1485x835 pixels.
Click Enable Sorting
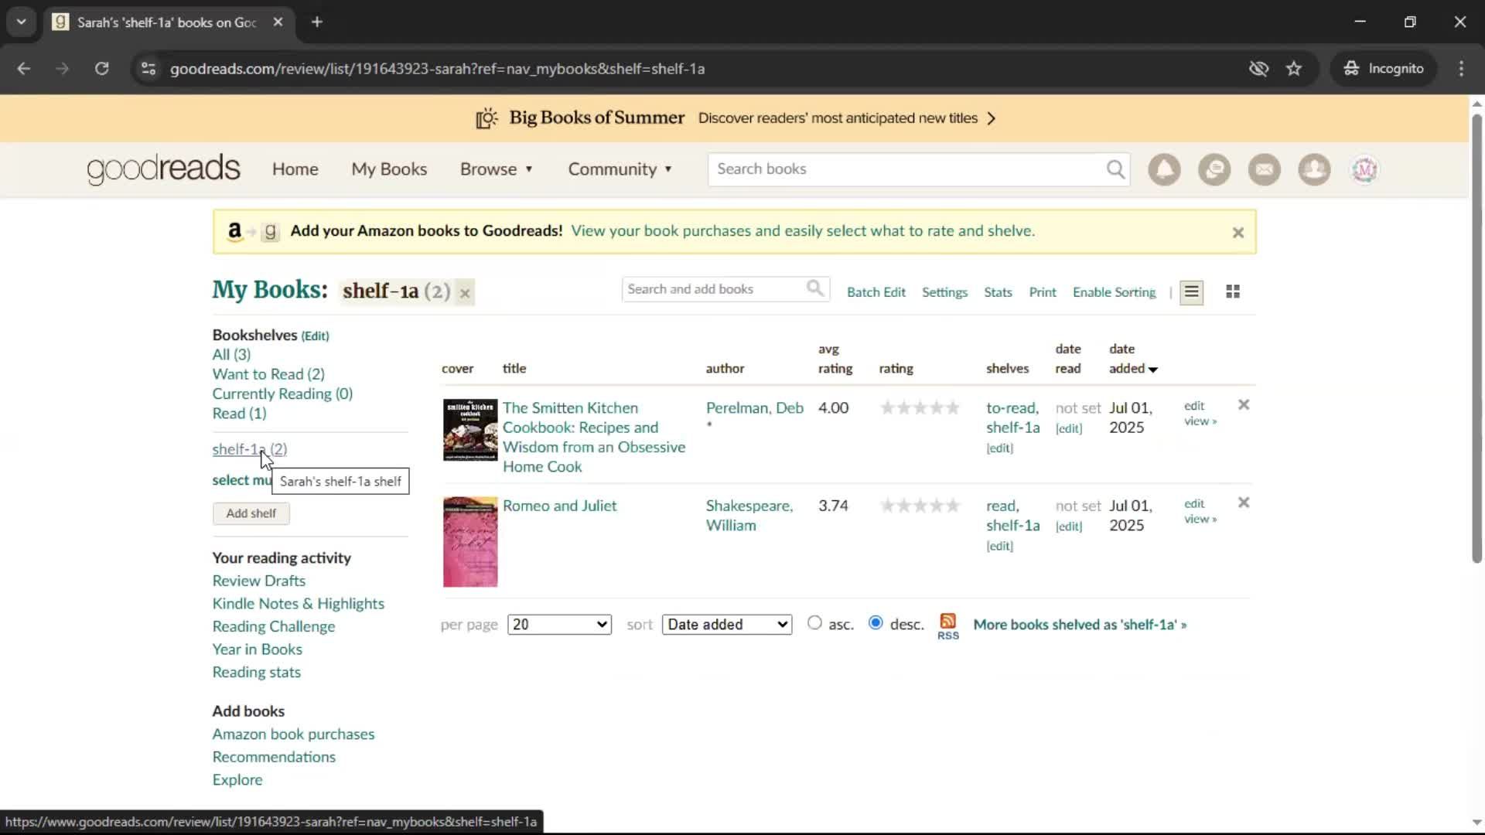1114,292
